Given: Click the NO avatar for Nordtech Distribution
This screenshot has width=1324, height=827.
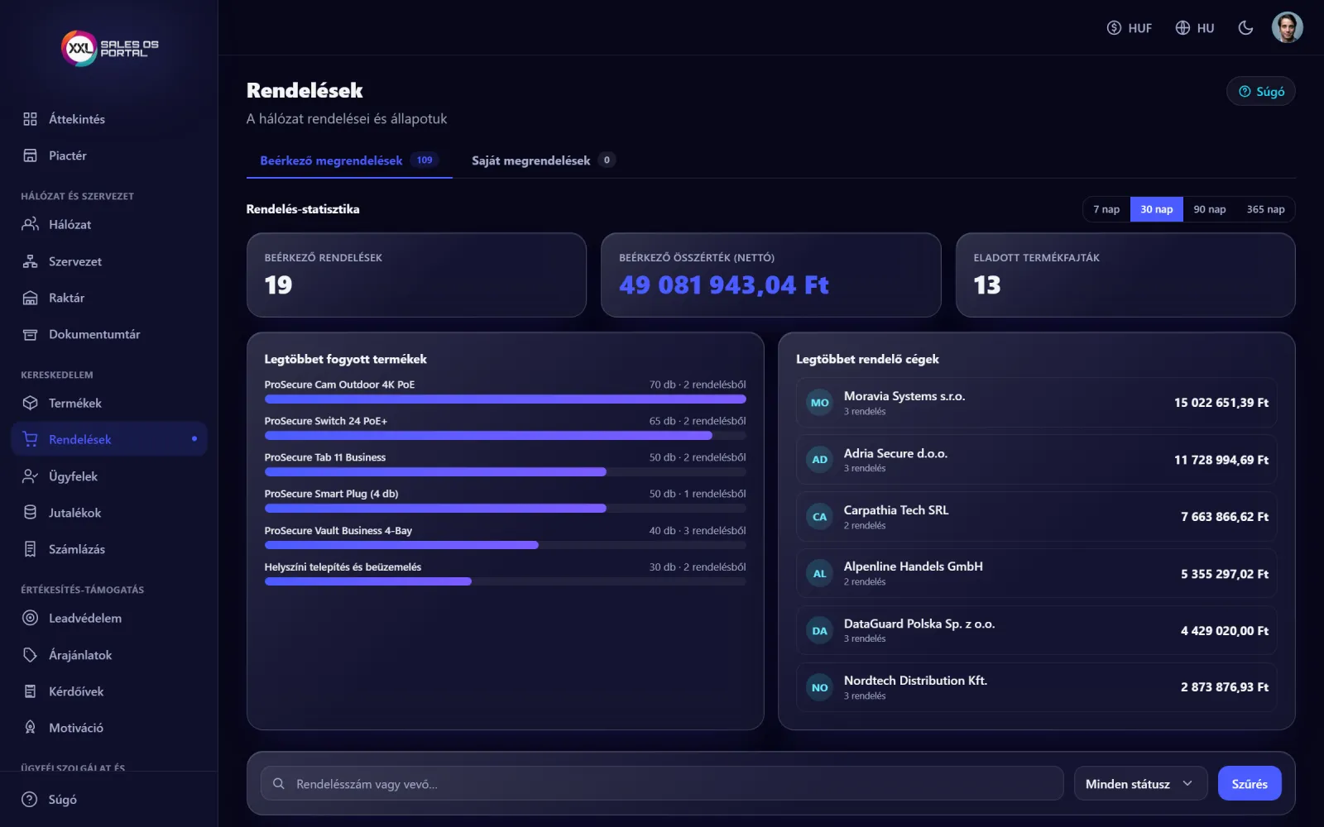Looking at the screenshot, I should [819, 687].
